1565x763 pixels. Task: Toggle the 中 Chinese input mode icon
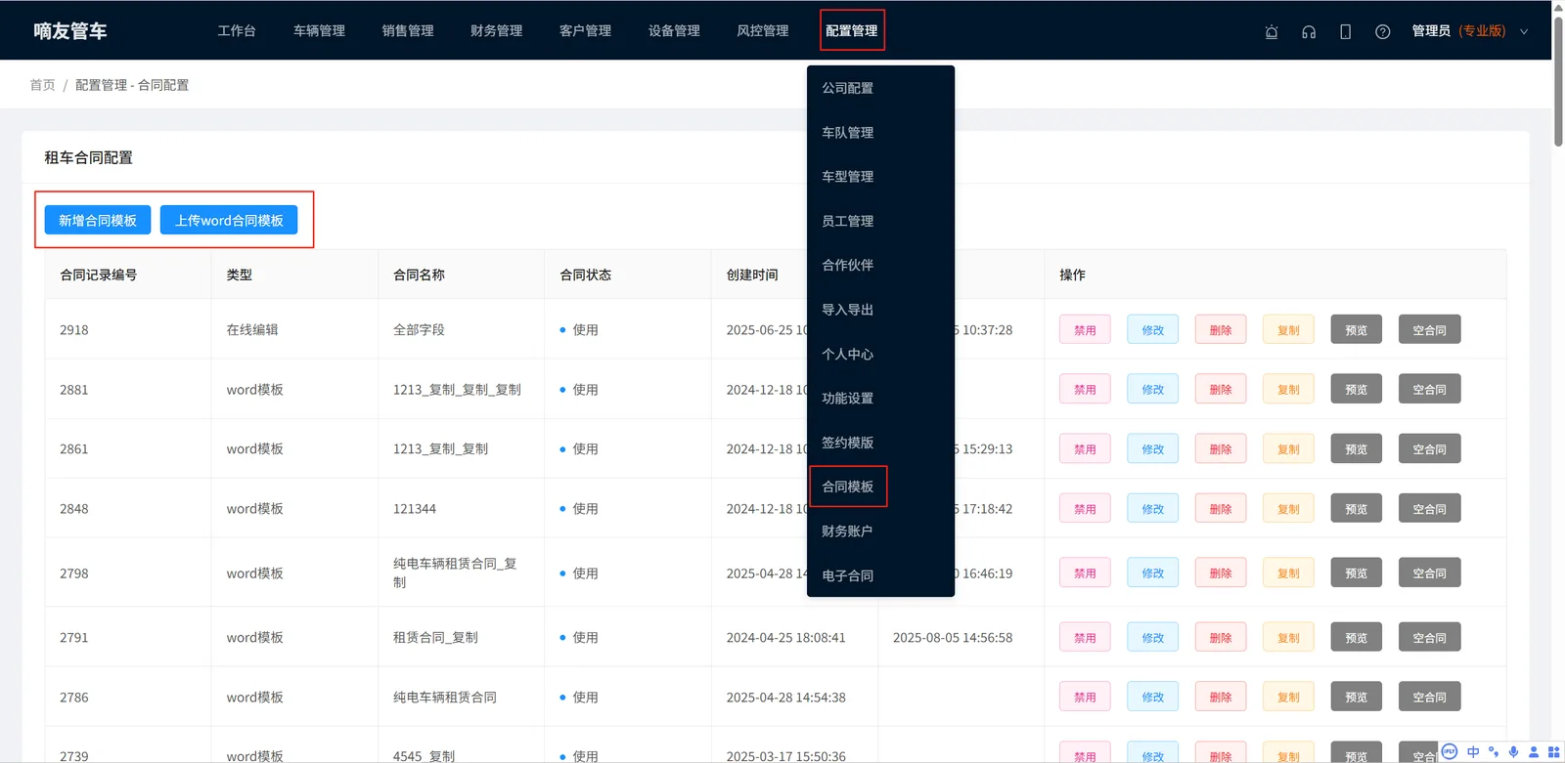pyautogui.click(x=1473, y=751)
